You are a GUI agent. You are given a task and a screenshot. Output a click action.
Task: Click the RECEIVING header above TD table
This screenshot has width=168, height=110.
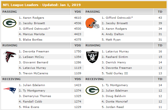[94, 79]
